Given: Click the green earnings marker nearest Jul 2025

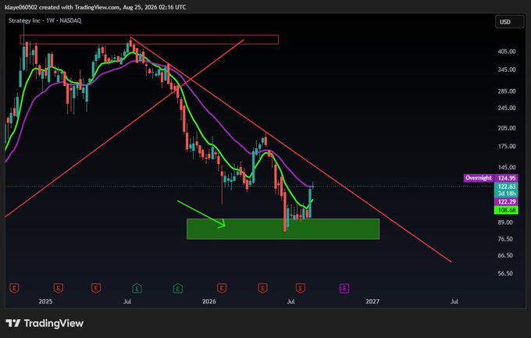Looking at the screenshot, I should [137, 288].
